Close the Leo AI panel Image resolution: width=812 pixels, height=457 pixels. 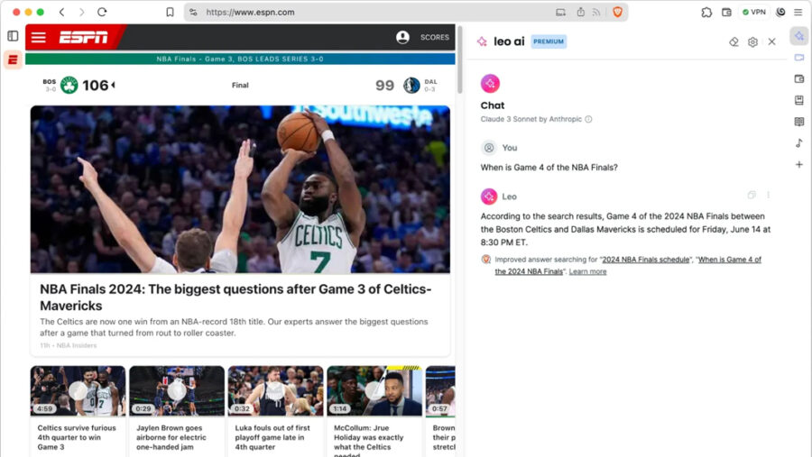[771, 42]
